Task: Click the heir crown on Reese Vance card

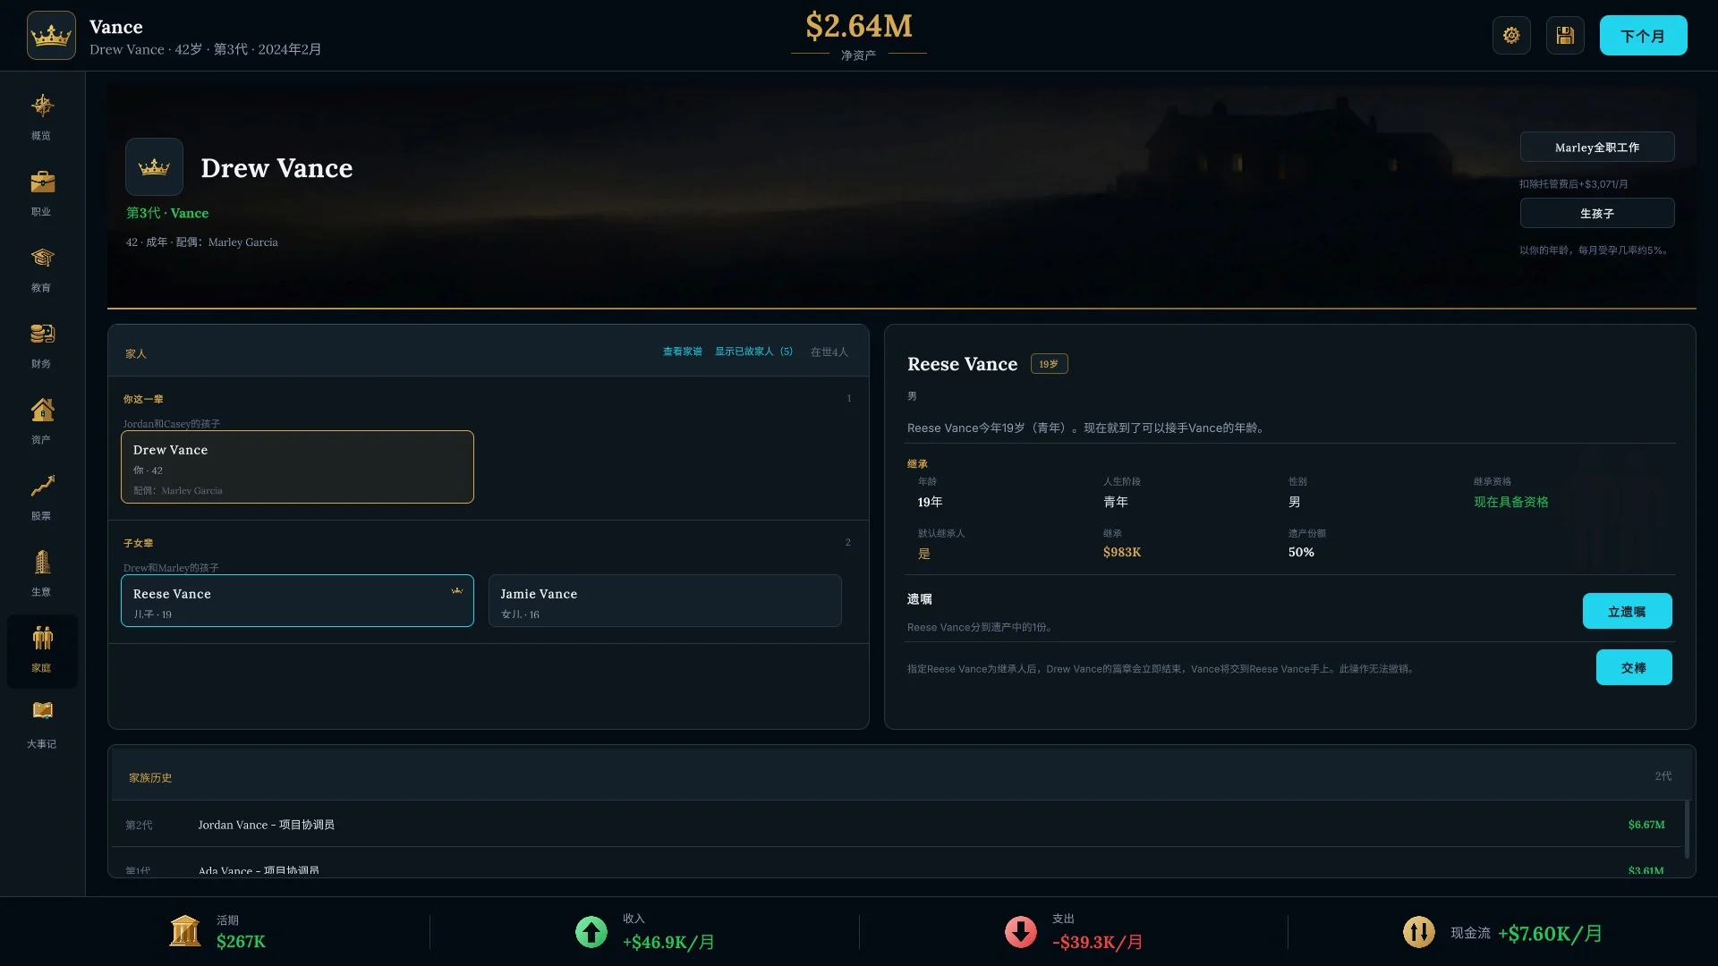Action: pos(457,590)
